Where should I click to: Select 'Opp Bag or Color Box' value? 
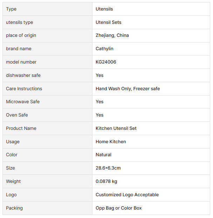pos(119,208)
